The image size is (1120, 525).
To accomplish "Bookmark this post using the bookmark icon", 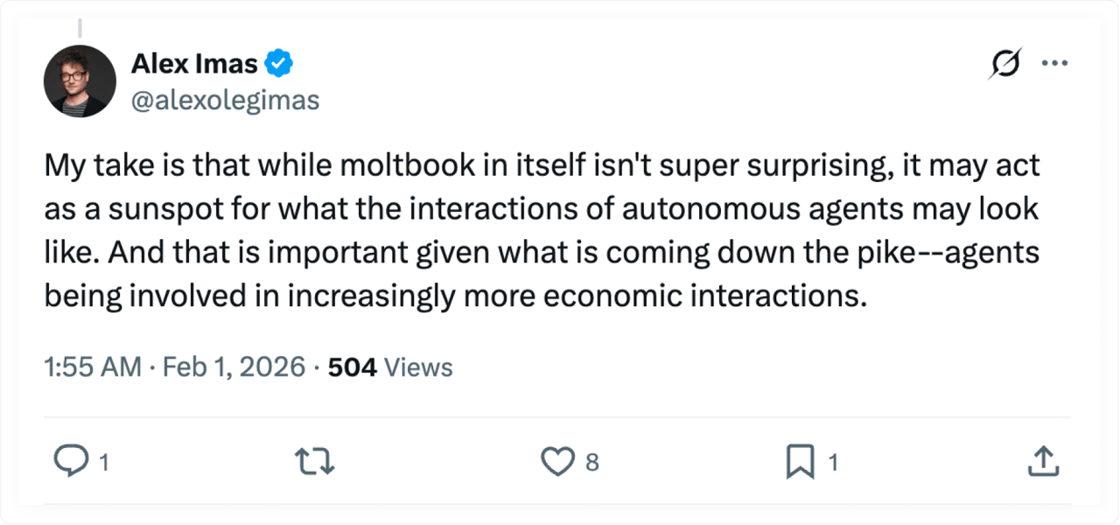I will (801, 461).
